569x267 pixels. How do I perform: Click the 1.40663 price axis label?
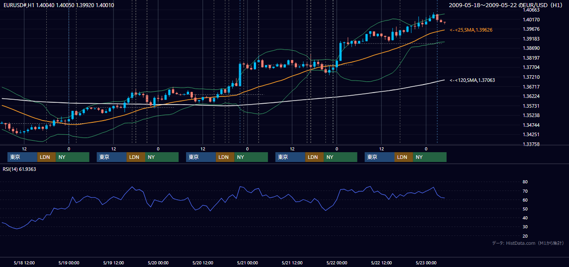pyautogui.click(x=531, y=10)
